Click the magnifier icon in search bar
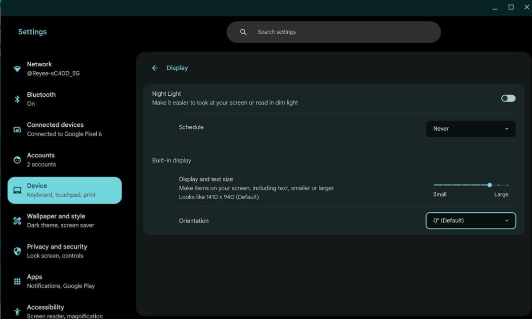 pos(243,32)
